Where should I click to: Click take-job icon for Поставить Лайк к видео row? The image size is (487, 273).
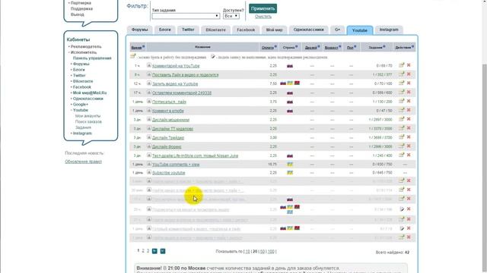(x=402, y=74)
